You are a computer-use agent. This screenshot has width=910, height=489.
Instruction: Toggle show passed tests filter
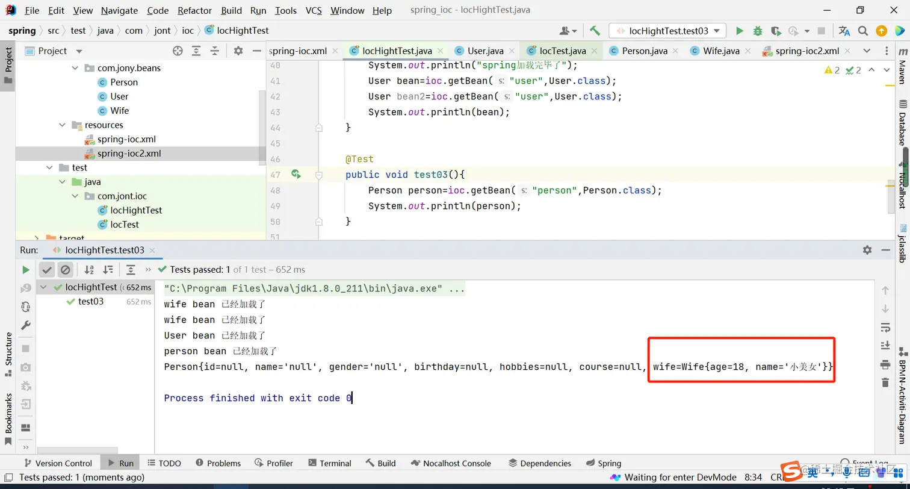(x=47, y=270)
